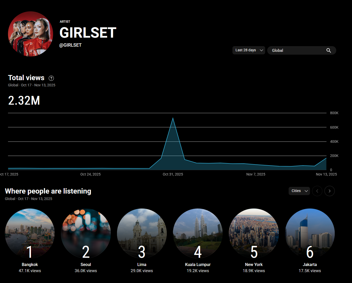Open the Total views help icon
The height and width of the screenshot is (283, 352).
coord(51,78)
